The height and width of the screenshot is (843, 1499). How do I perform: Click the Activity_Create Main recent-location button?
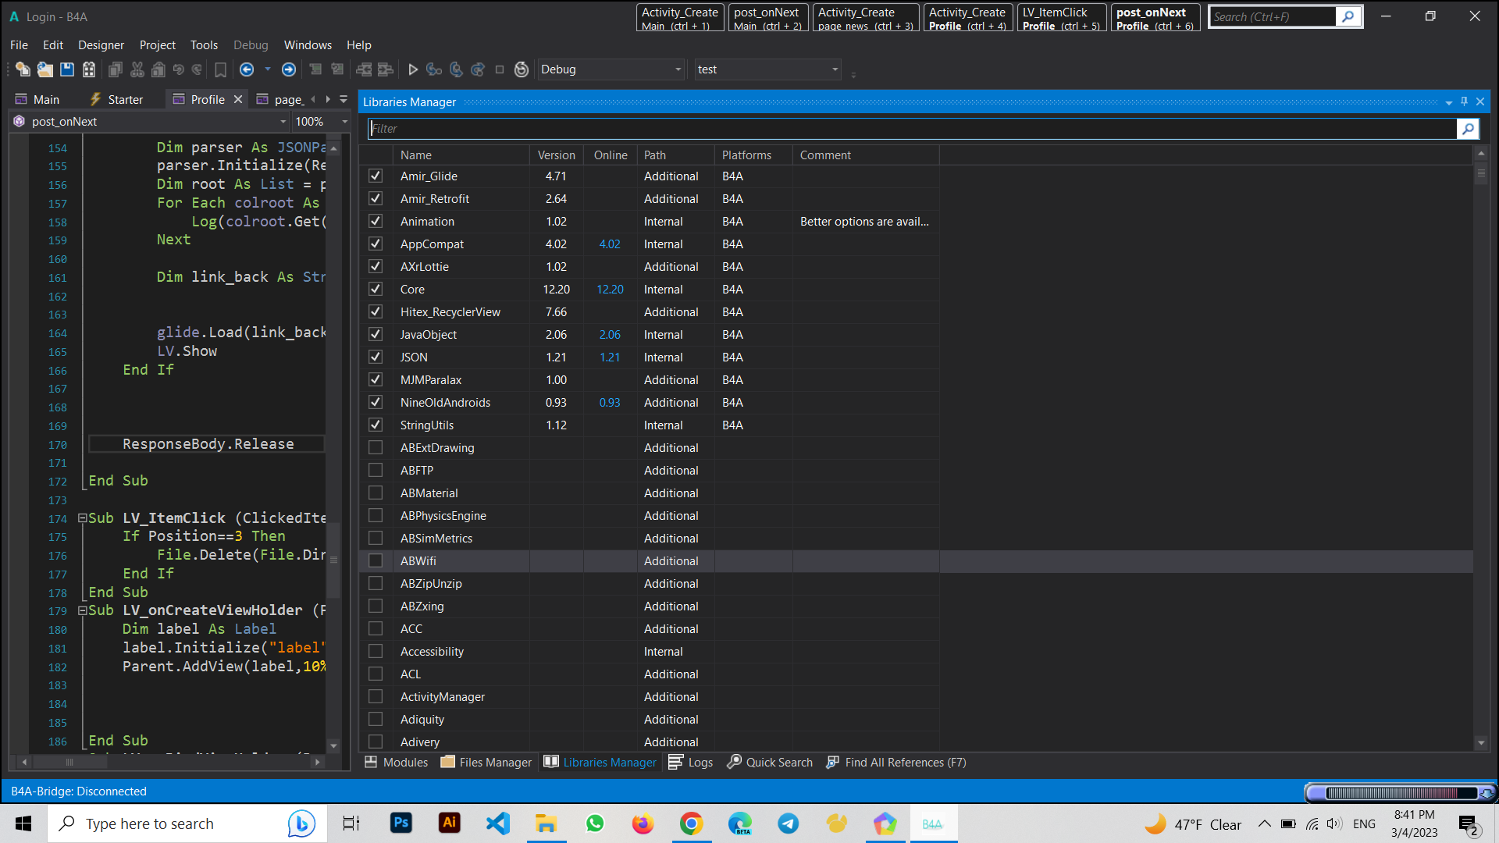[x=679, y=18]
